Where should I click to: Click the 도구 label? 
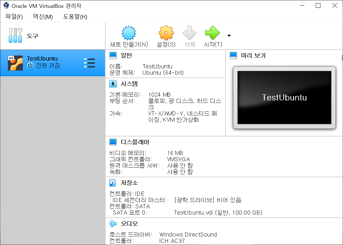[32, 36]
